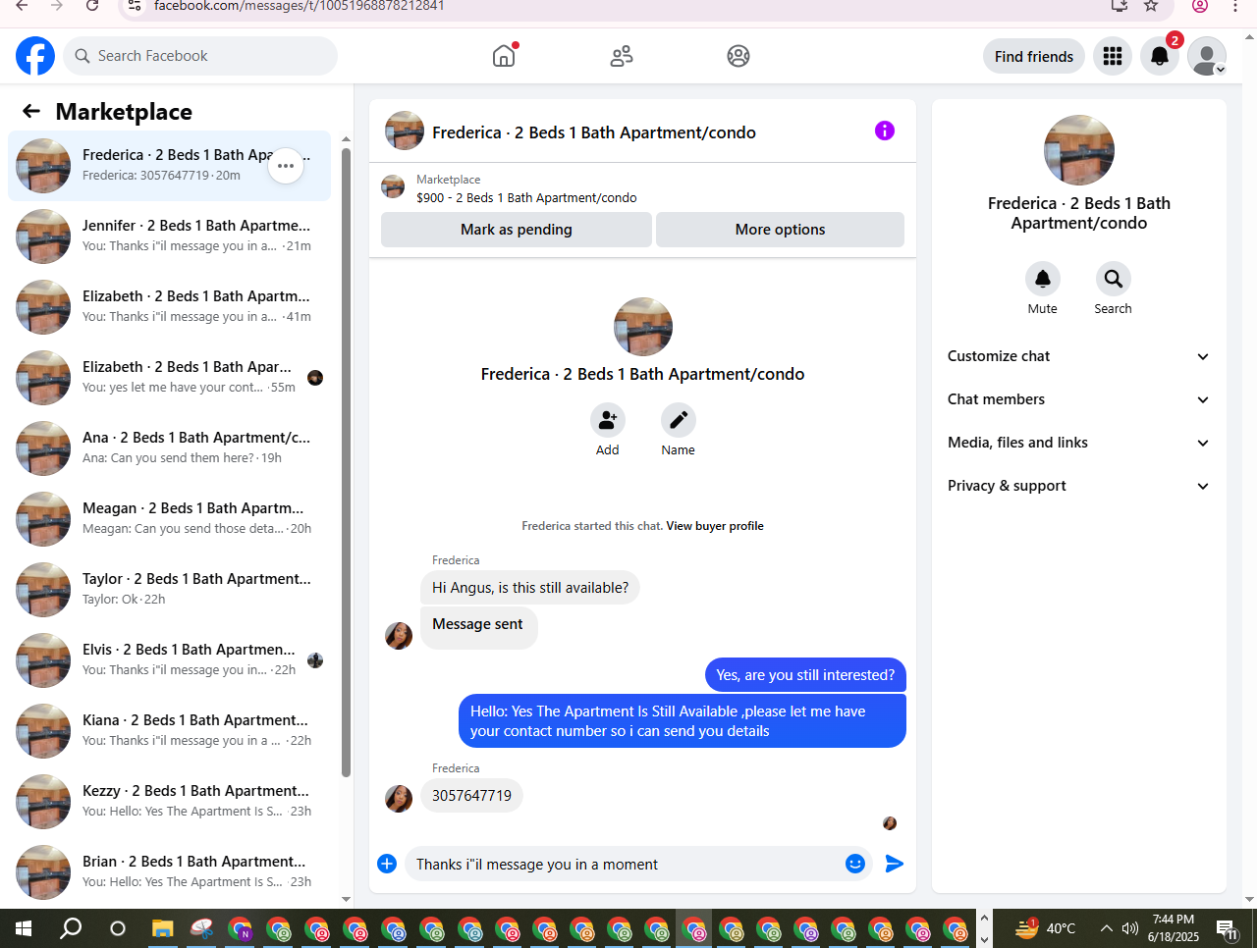Open Elvis's apartment conversation
The height and width of the screenshot is (948, 1257).
tap(170, 660)
